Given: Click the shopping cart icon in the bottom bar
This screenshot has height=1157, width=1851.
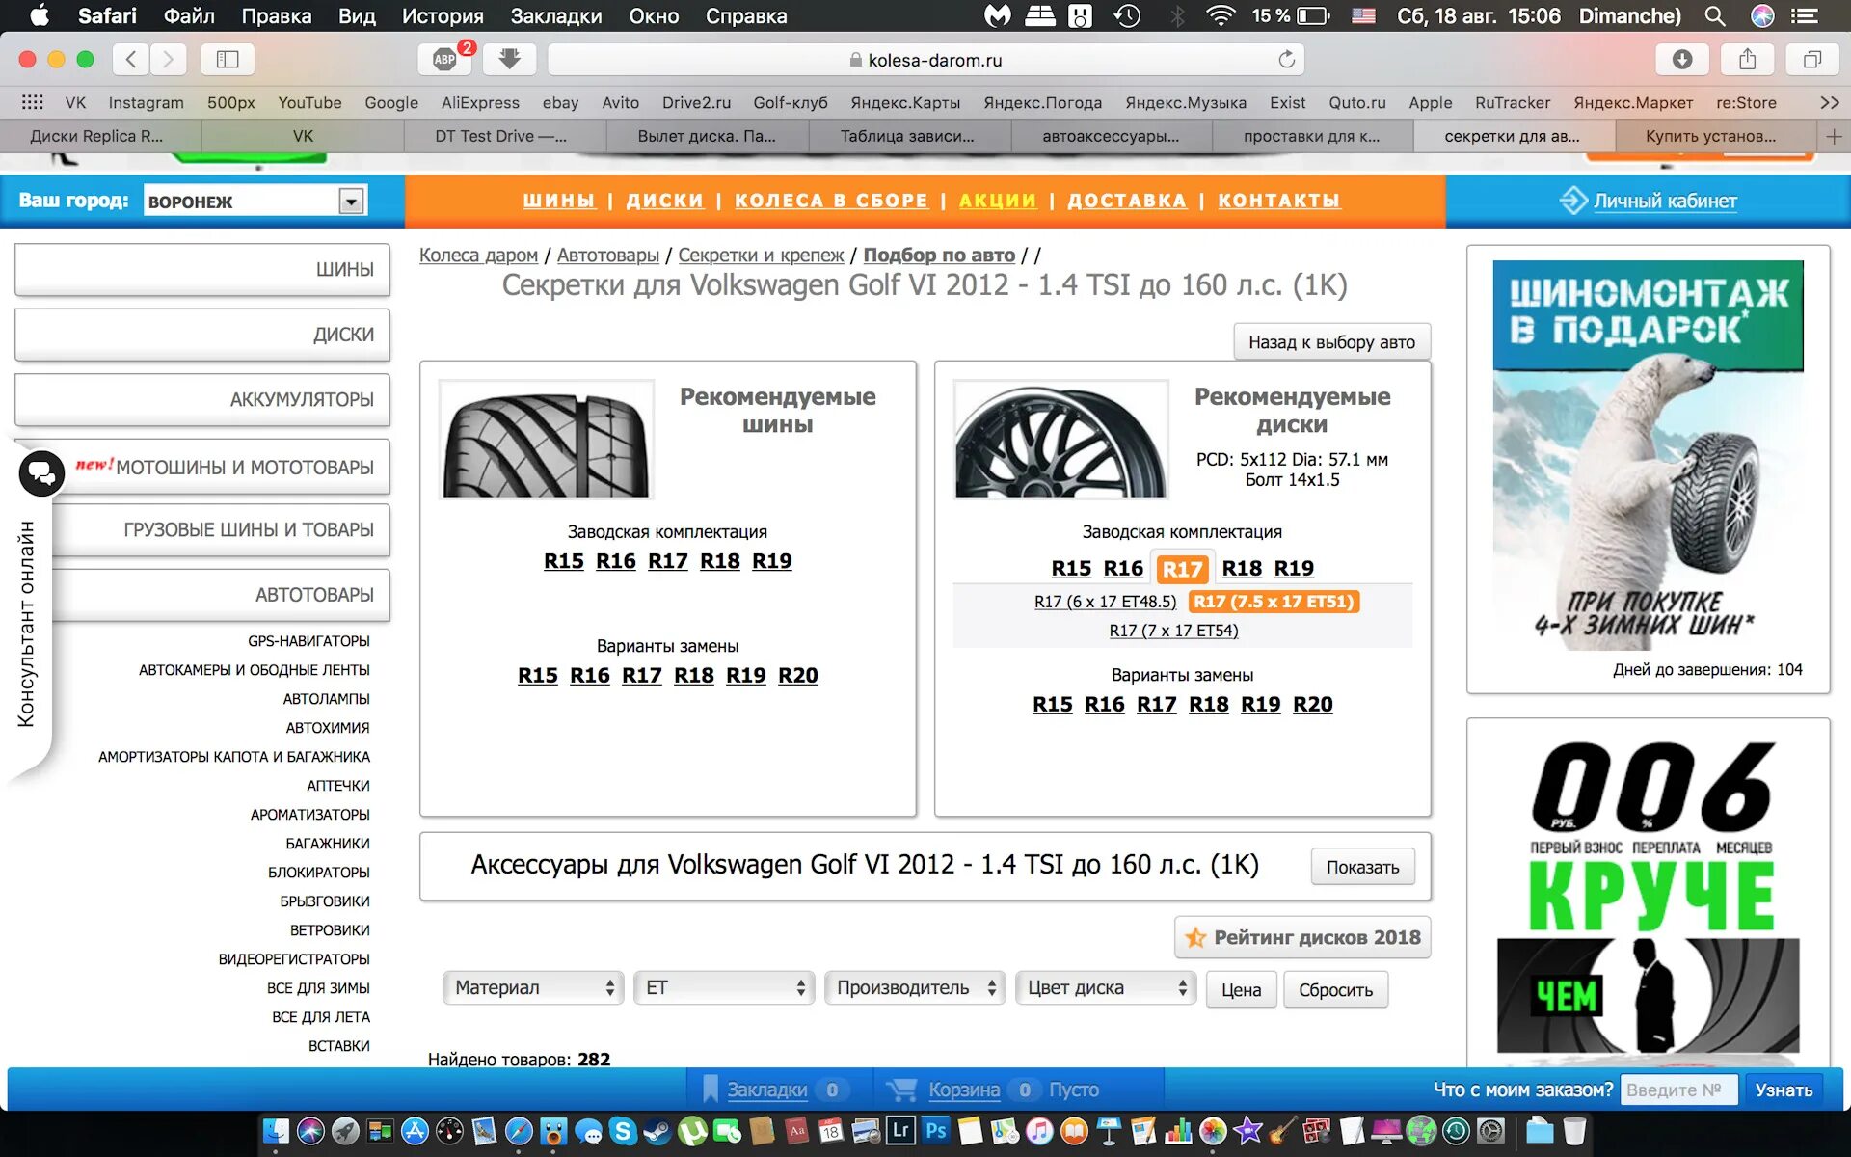Looking at the screenshot, I should tap(902, 1090).
